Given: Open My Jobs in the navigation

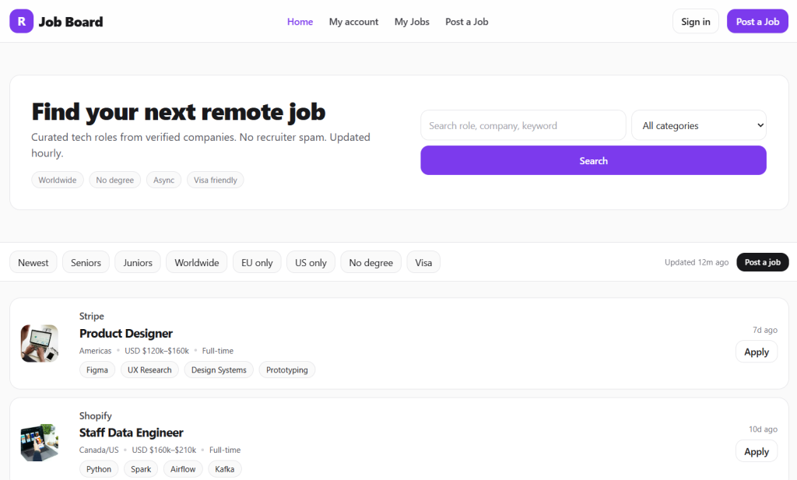Looking at the screenshot, I should click(x=412, y=22).
